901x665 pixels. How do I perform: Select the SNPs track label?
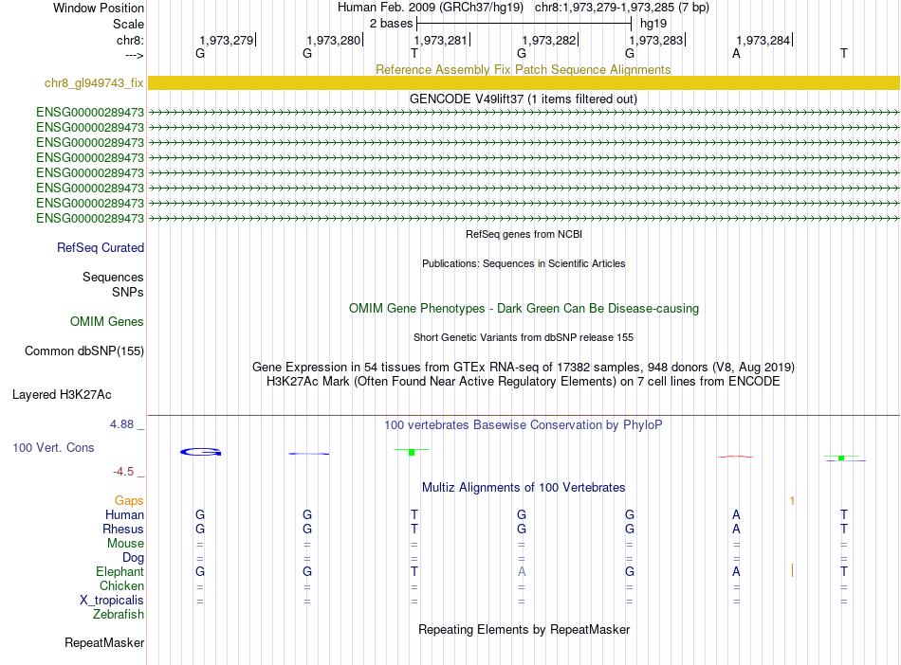pyautogui.click(x=128, y=292)
